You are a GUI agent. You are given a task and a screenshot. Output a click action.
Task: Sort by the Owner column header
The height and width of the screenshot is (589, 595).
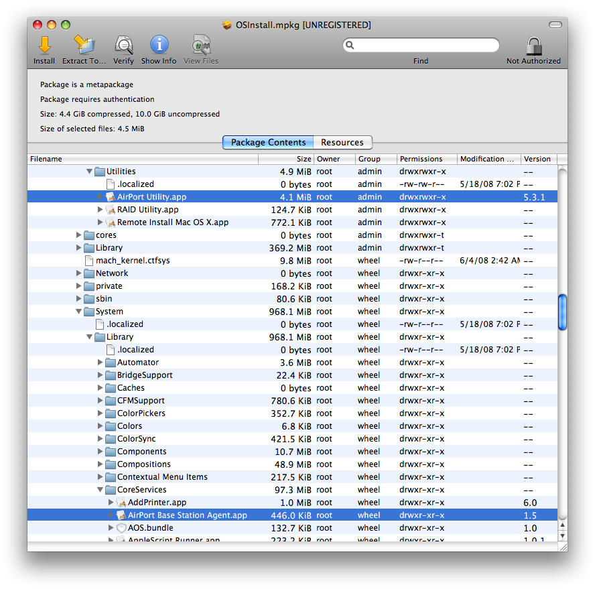pos(334,159)
